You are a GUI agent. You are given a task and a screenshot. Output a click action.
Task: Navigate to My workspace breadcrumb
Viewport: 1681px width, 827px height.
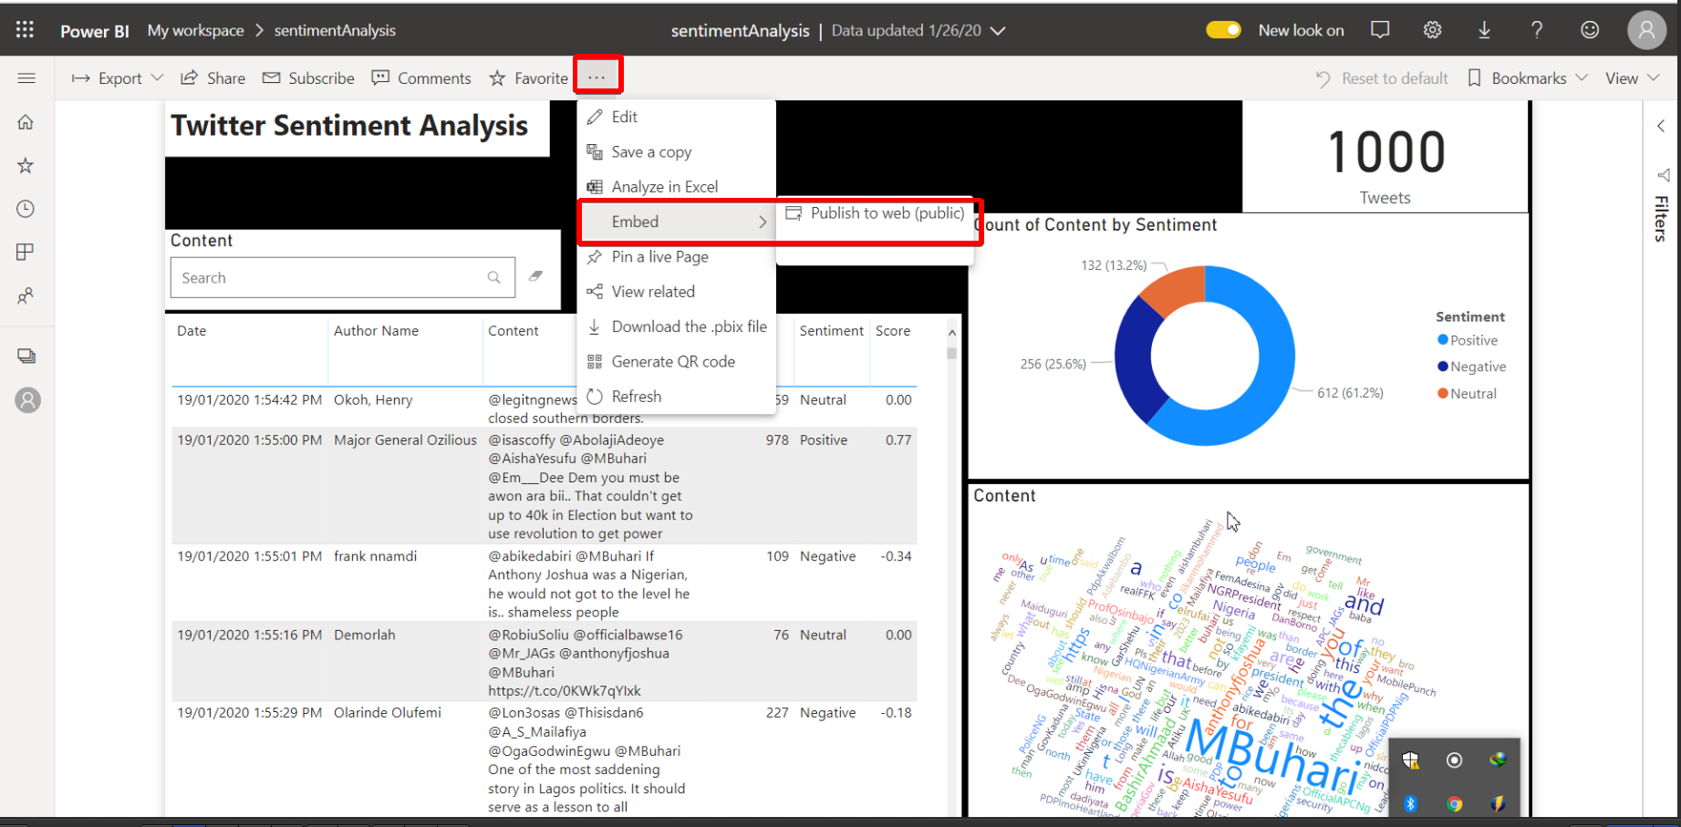pos(195,30)
